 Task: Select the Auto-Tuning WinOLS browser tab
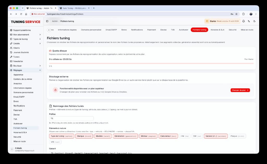point(74,8)
